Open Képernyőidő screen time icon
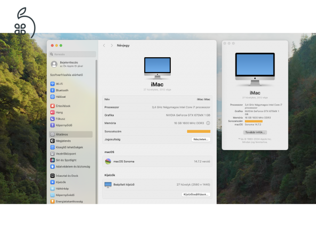 52,125
